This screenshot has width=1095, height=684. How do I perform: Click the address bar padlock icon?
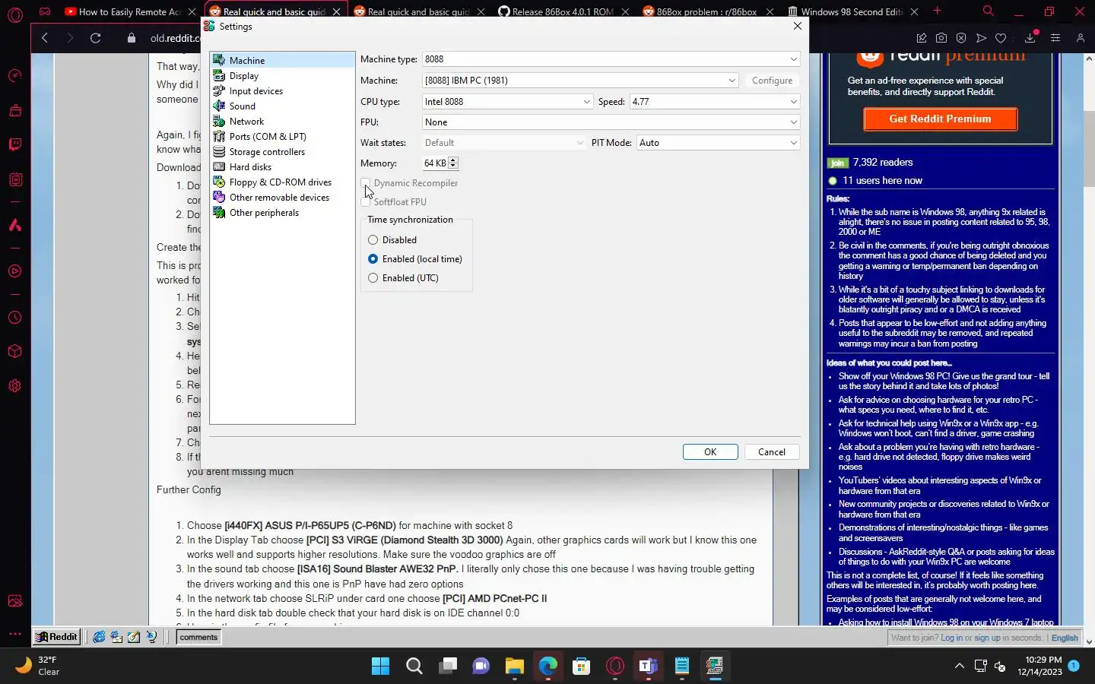[x=132, y=38]
